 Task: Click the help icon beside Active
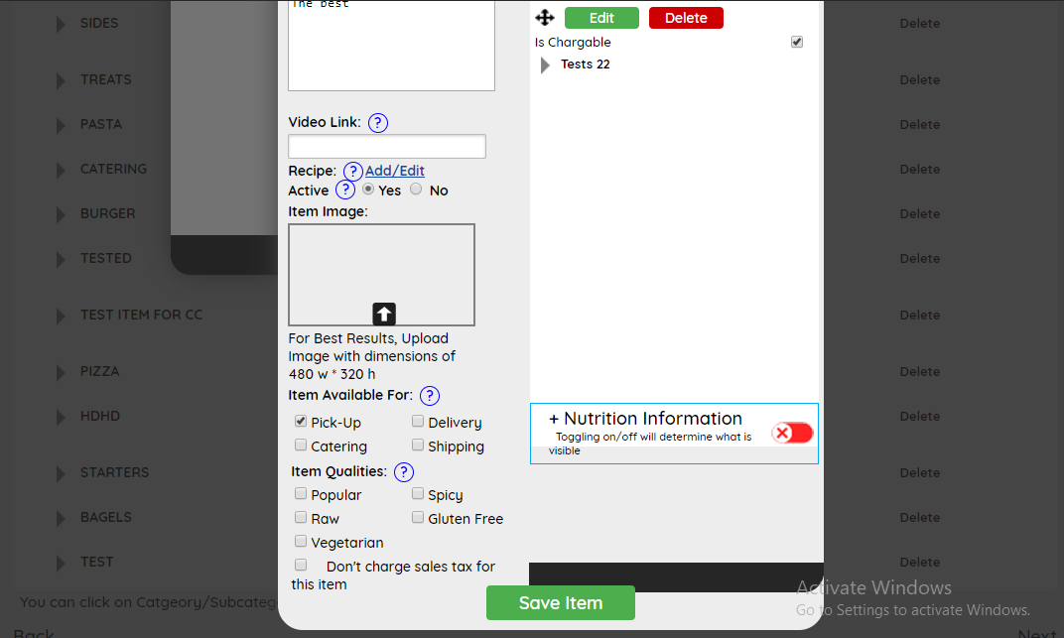click(345, 191)
